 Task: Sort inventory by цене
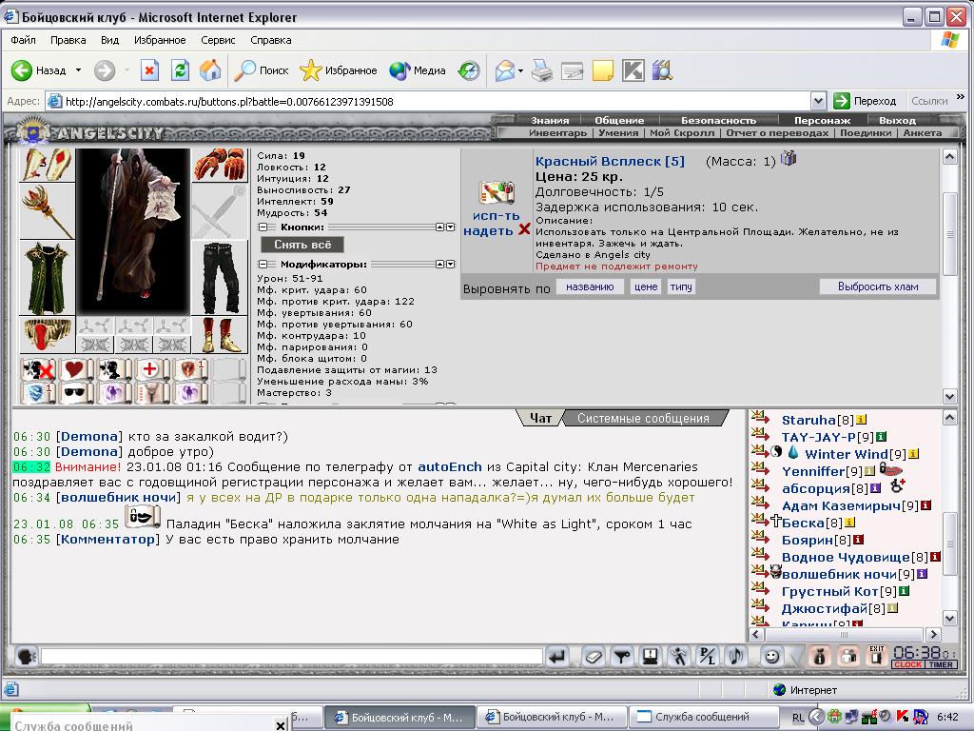point(646,286)
